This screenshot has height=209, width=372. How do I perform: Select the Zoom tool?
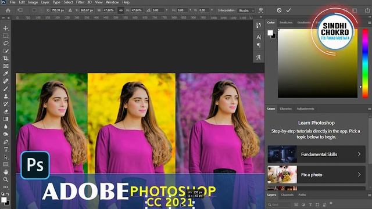pos(6,179)
